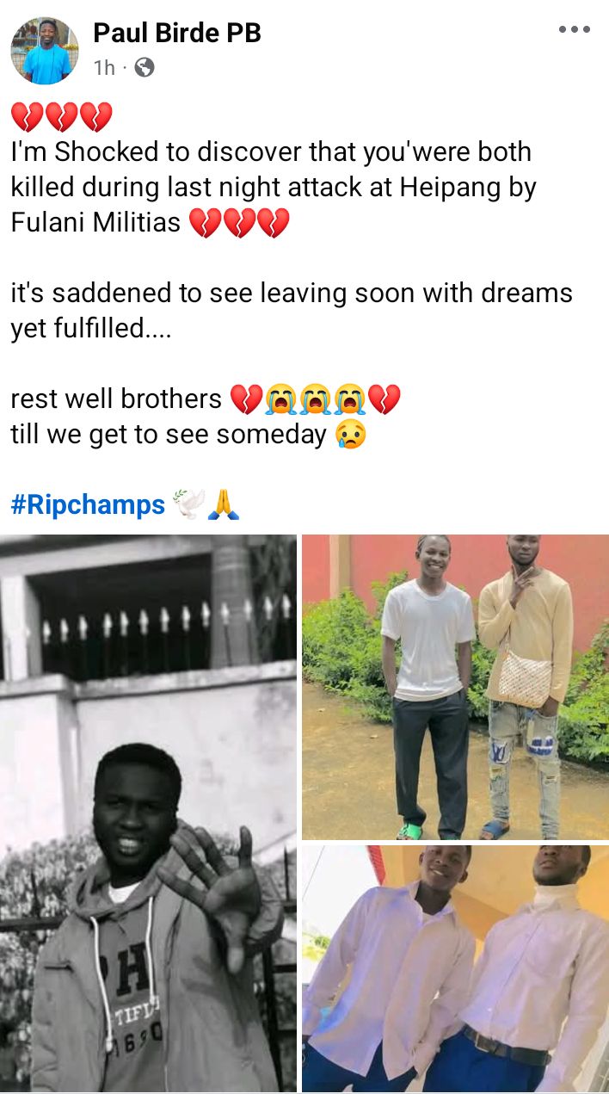Open the Paul Birde PB profile name
This screenshot has height=1094, width=609.
176,33
